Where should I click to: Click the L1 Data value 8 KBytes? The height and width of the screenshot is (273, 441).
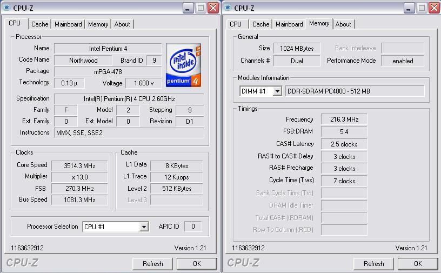(177, 166)
